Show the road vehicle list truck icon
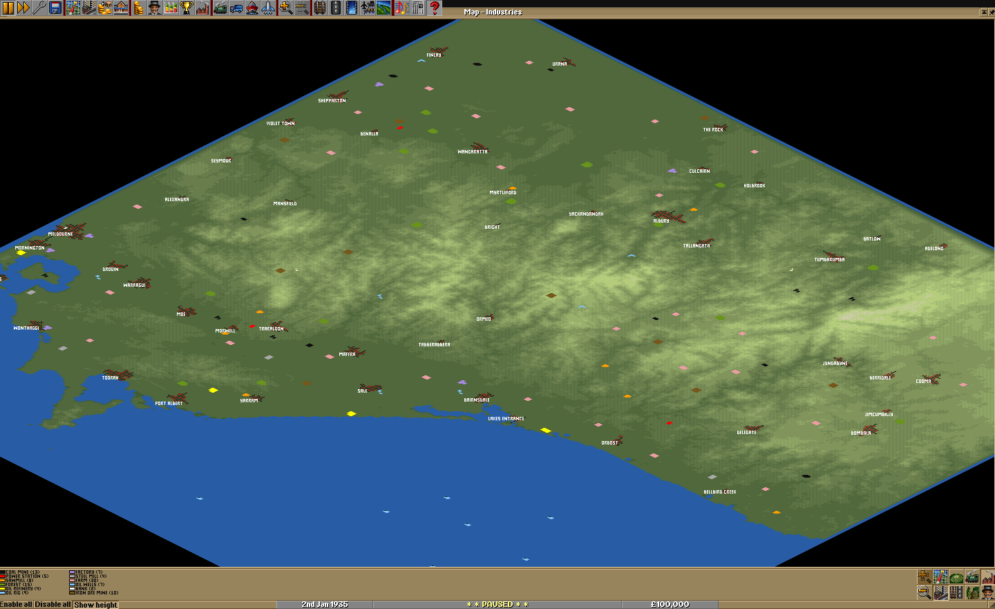This screenshot has width=995, height=609. click(236, 8)
